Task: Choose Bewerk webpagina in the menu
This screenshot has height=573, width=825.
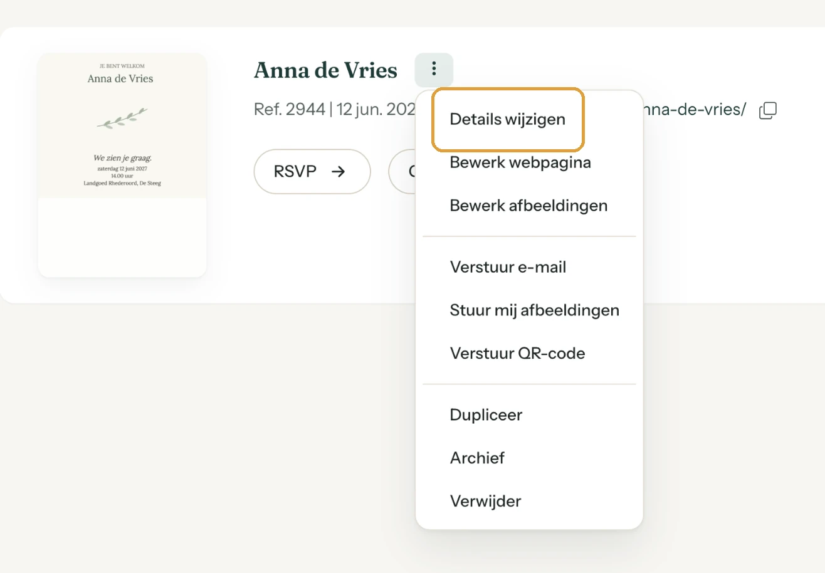Action: (520, 162)
